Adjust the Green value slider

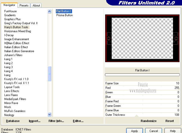coord(142,92)
